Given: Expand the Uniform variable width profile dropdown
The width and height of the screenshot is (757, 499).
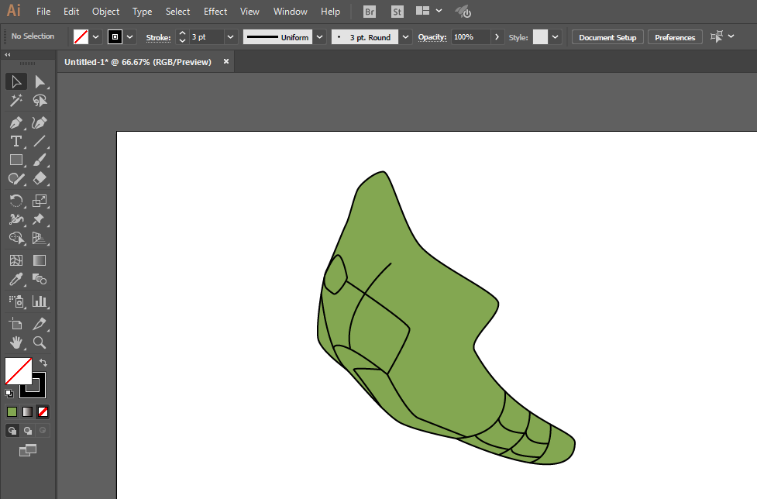Looking at the screenshot, I should [x=320, y=37].
